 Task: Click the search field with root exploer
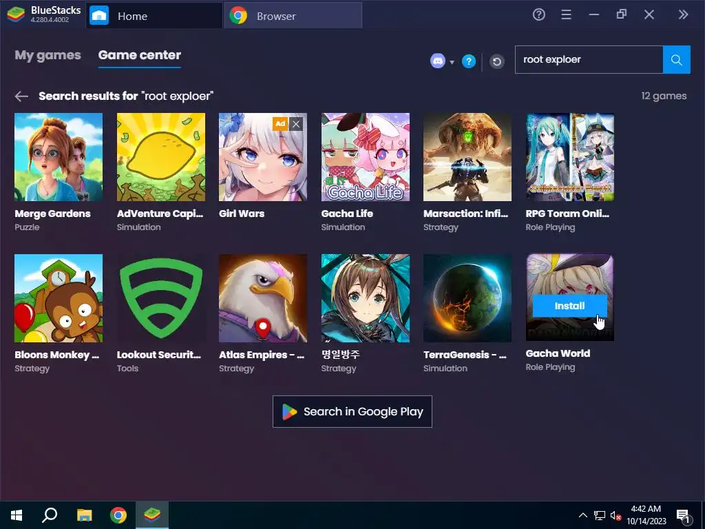pos(589,59)
